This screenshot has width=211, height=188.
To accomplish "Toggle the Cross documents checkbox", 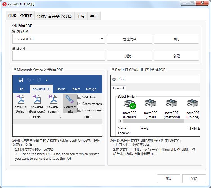I will tap(79, 110).
